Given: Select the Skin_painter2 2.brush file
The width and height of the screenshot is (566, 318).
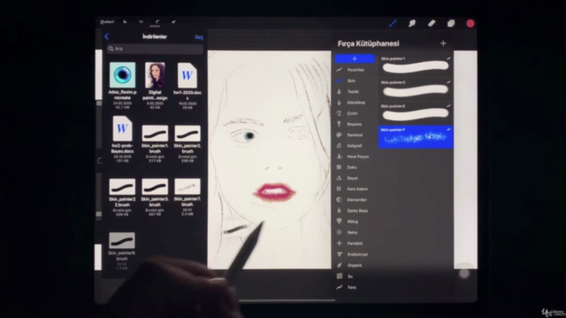Looking at the screenshot, I should (x=122, y=197).
